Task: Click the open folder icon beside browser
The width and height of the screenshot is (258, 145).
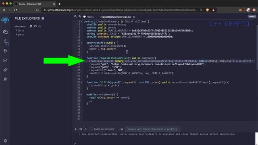Action: tap(40, 26)
